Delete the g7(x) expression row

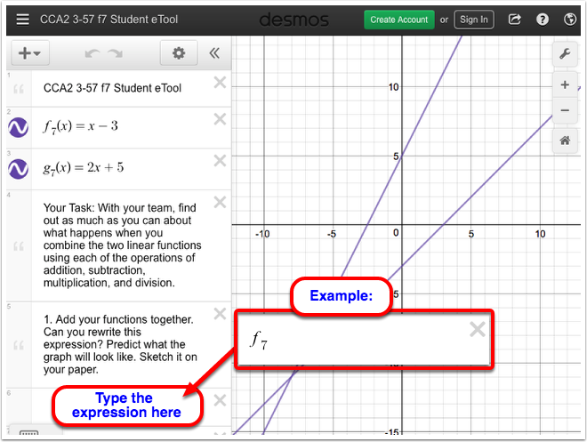tap(220, 161)
